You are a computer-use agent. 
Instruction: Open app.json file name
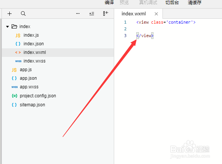click(28, 78)
